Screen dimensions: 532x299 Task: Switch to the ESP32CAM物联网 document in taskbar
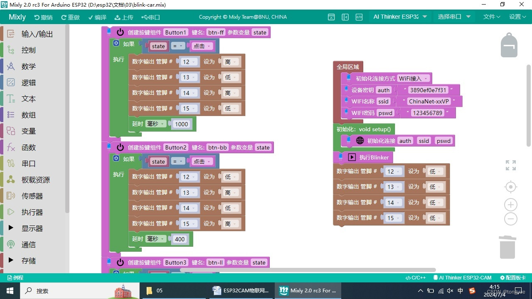point(241,291)
